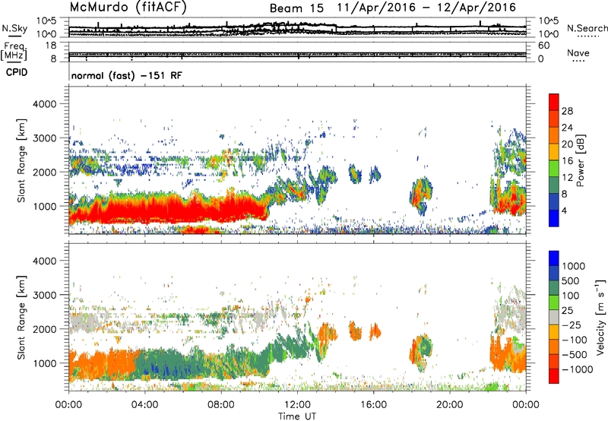Click the frequency trace panel

[x=297, y=52]
